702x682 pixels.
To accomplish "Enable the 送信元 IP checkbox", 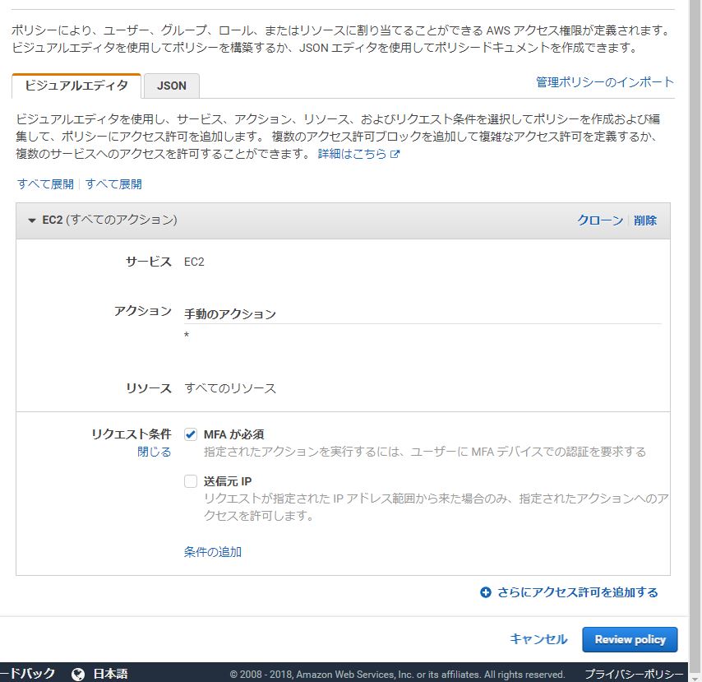I will coord(191,481).
